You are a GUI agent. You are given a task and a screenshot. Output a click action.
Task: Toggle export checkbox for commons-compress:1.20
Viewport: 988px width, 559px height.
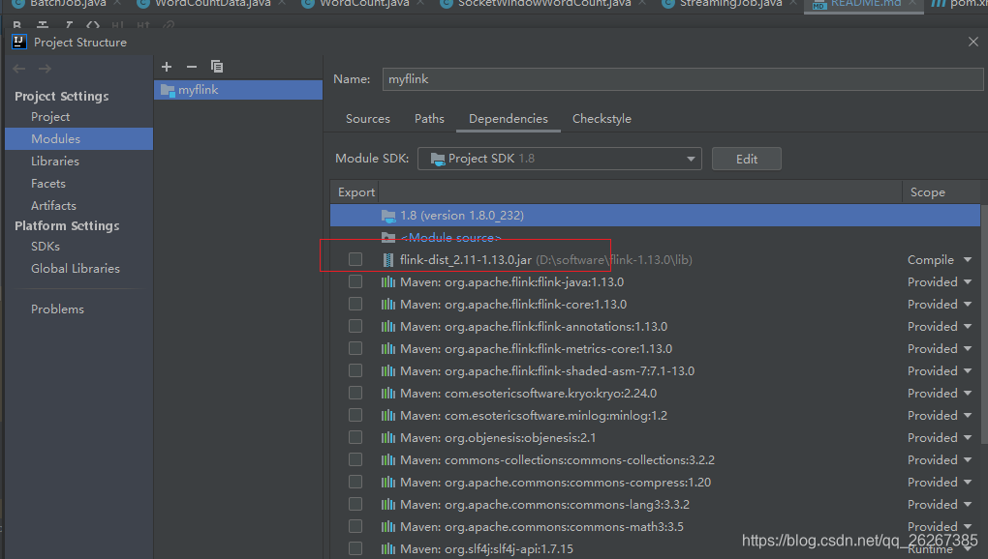[355, 482]
